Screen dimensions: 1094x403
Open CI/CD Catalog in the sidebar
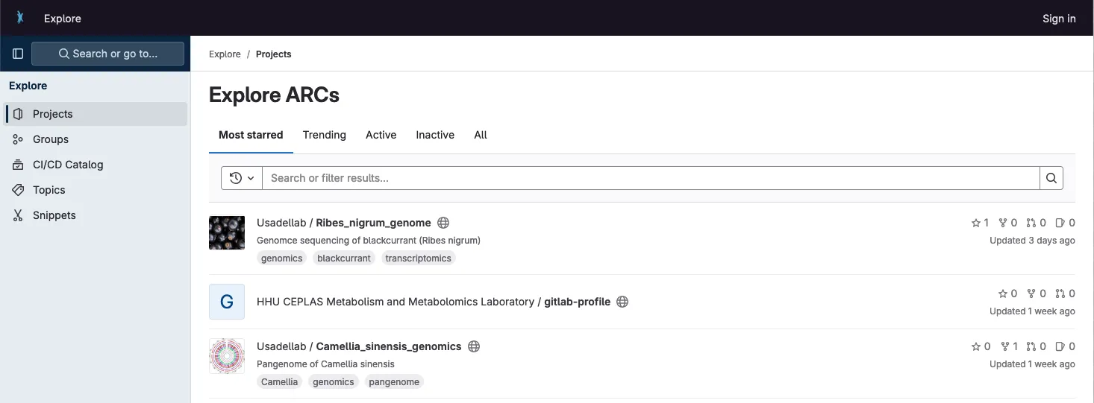[x=68, y=165]
